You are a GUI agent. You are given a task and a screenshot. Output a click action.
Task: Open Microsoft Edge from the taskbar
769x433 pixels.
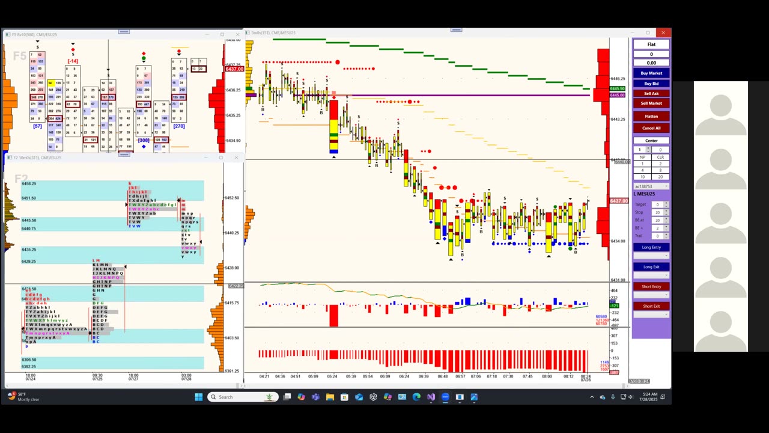pos(416,397)
